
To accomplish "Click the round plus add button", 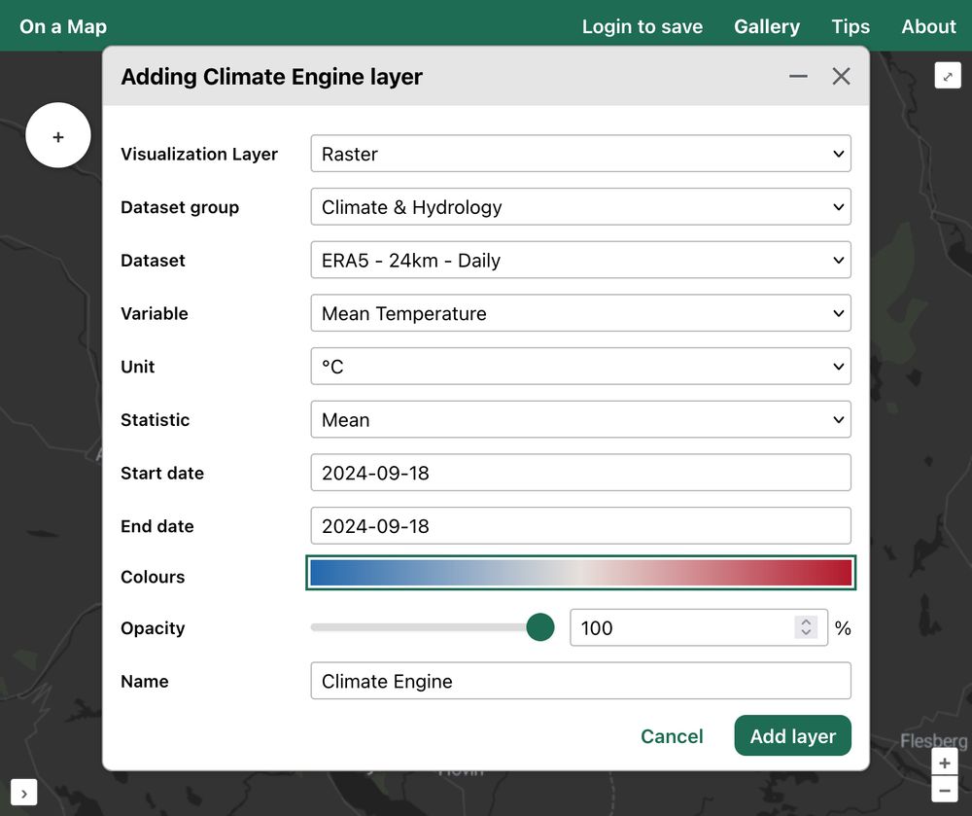I will click(x=58, y=135).
